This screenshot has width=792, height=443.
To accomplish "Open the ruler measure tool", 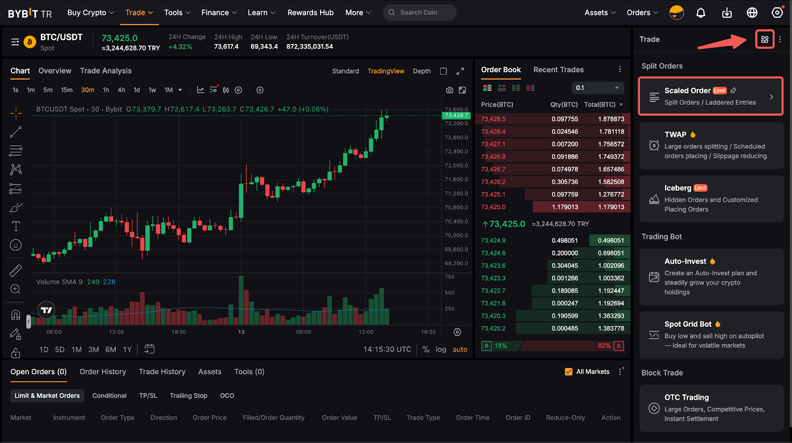I will [x=16, y=270].
